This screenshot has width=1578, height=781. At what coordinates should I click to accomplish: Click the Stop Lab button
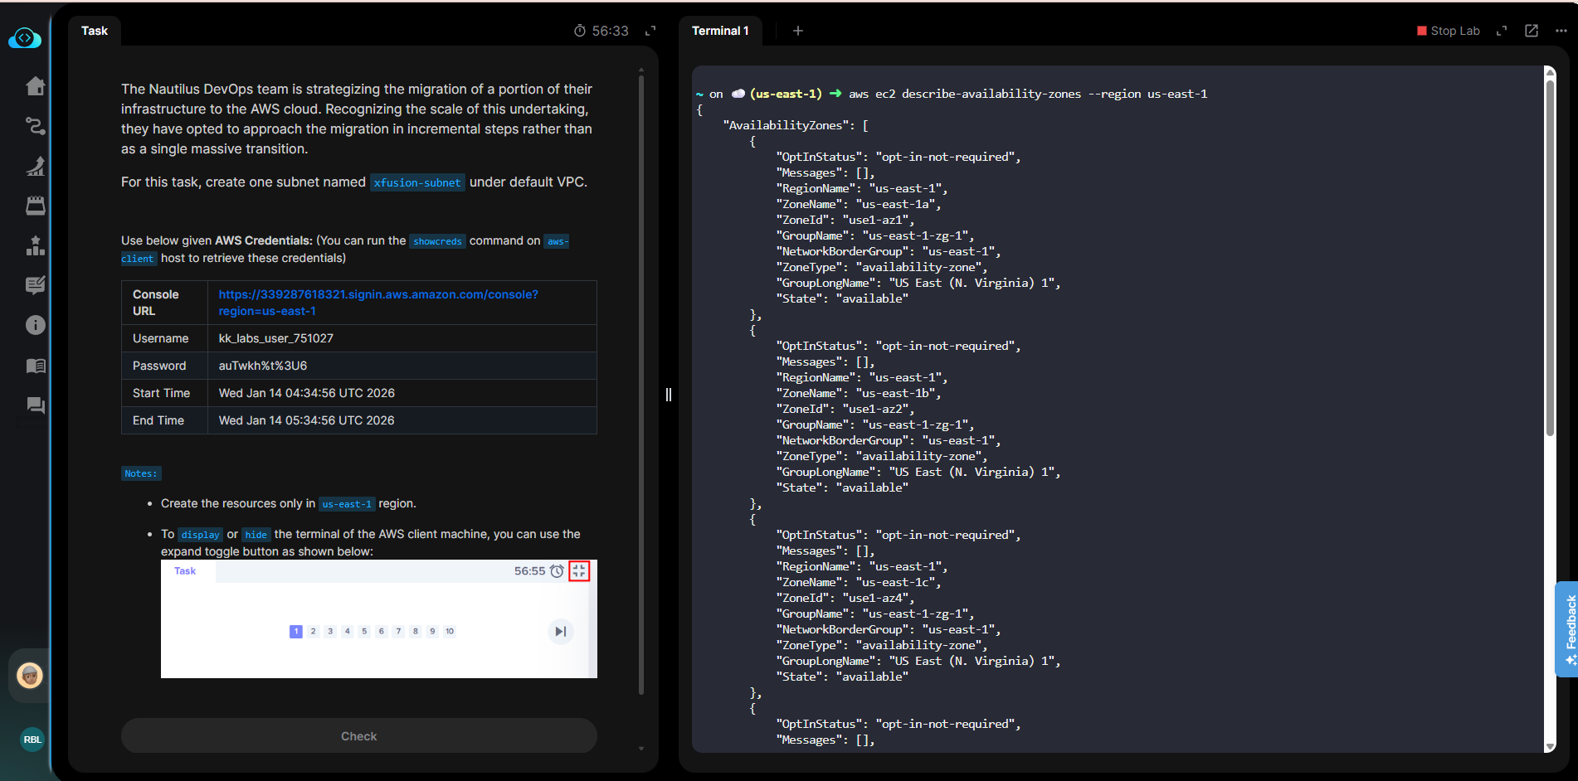coord(1449,31)
